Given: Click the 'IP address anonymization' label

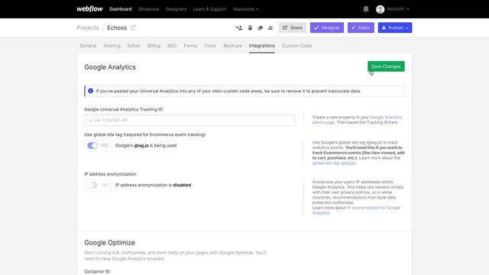Looking at the screenshot, I should coord(110,174).
